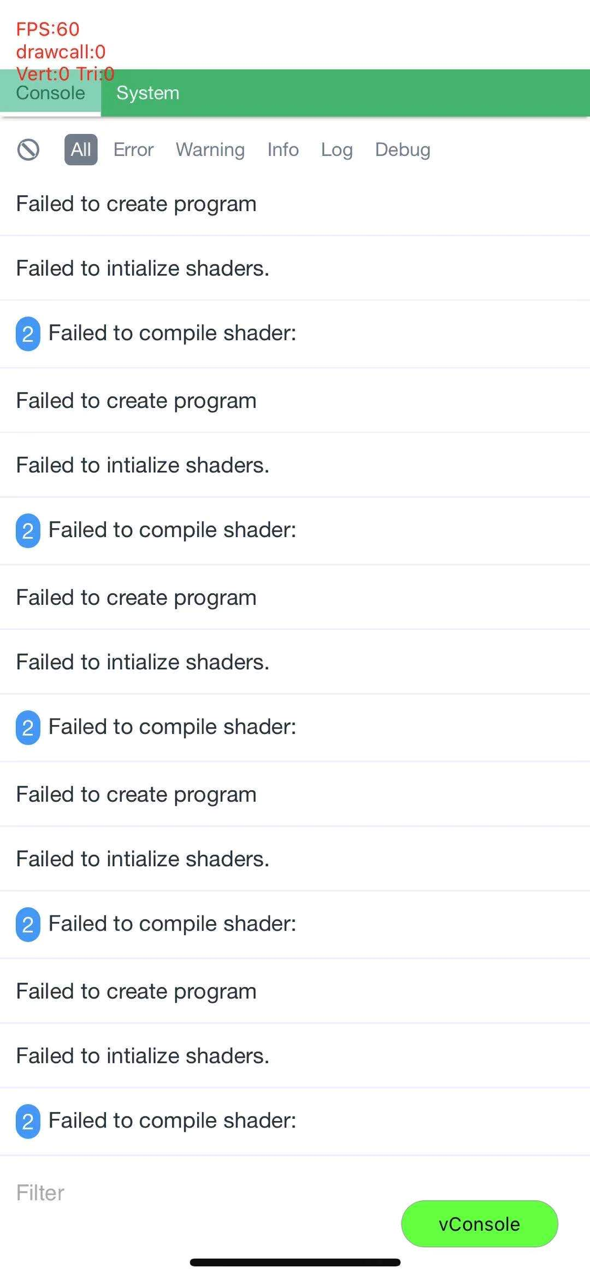The width and height of the screenshot is (590, 1279).
Task: Show only Info level logs
Action: (x=283, y=149)
